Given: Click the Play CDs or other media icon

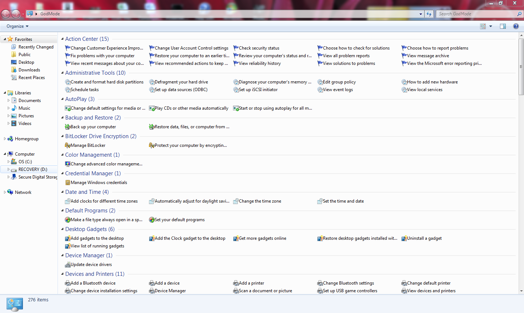Looking at the screenshot, I should click(x=151, y=108).
